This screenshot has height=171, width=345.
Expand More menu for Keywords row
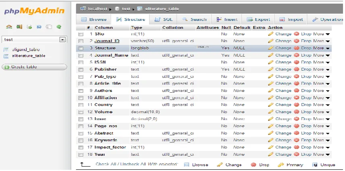[321, 140]
